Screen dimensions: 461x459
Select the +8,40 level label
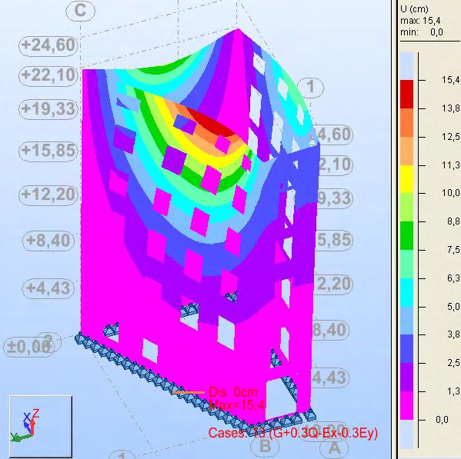pos(48,241)
